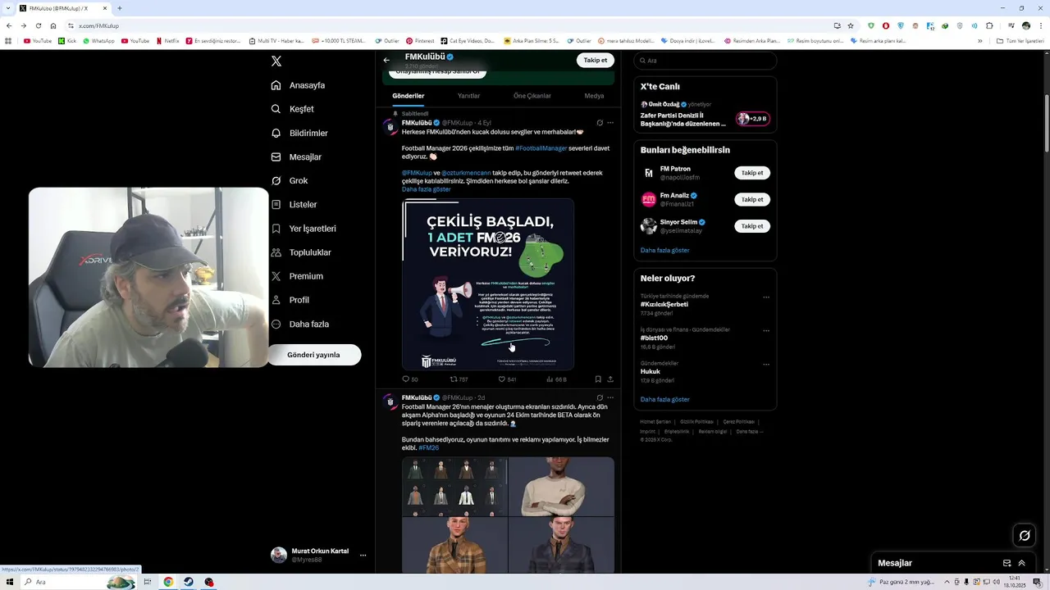Follow Sinyor Selim account
This screenshot has width=1050, height=590.
752,225
